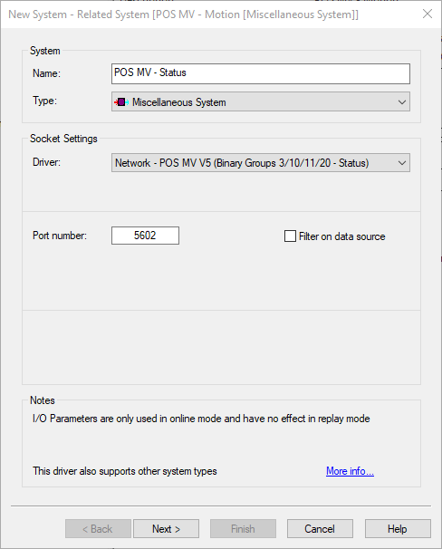Click the Port number label
This screenshot has width=442, height=549.
pyautogui.click(x=60, y=236)
